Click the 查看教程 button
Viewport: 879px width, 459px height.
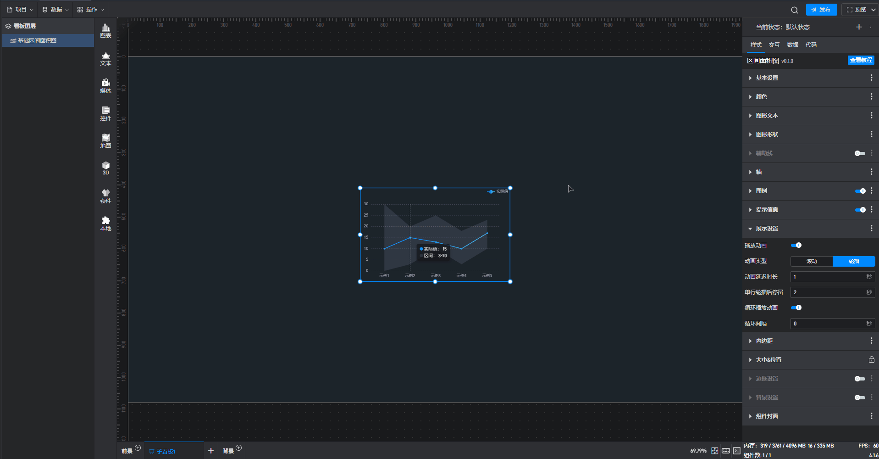click(861, 60)
